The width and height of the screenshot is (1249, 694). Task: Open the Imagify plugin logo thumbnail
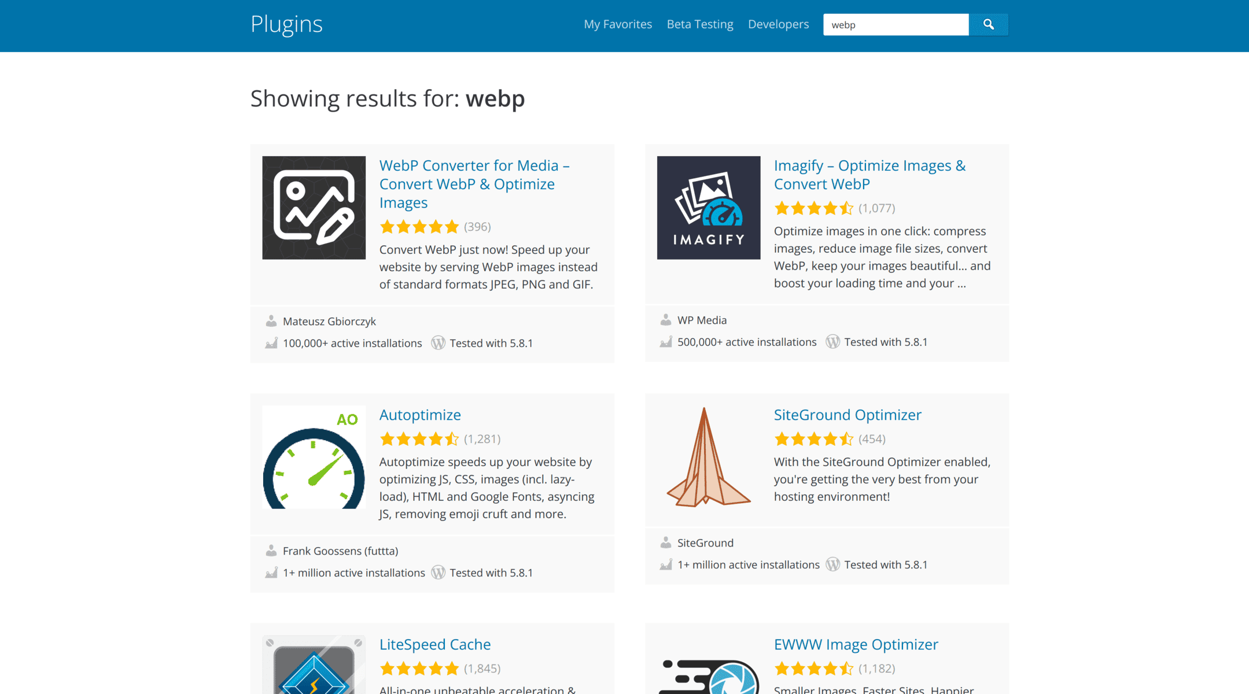tap(708, 208)
